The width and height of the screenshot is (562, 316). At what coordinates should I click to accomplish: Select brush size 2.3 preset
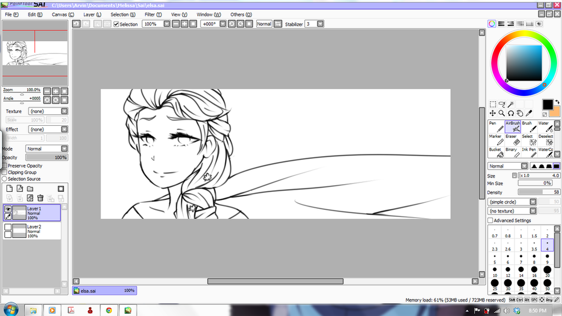494,245
